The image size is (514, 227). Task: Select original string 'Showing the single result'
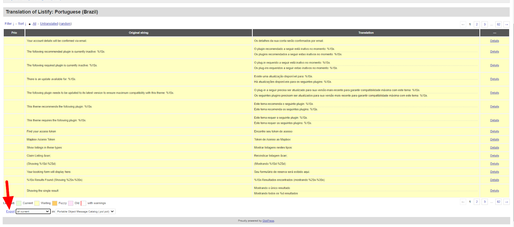pos(42,191)
